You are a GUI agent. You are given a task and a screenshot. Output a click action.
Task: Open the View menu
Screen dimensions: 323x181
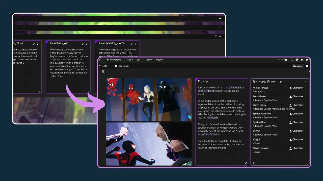149,60
